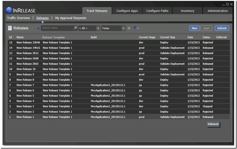Click the small round gray toolbar icon
The height and width of the screenshot is (149, 237).
pos(129,28)
